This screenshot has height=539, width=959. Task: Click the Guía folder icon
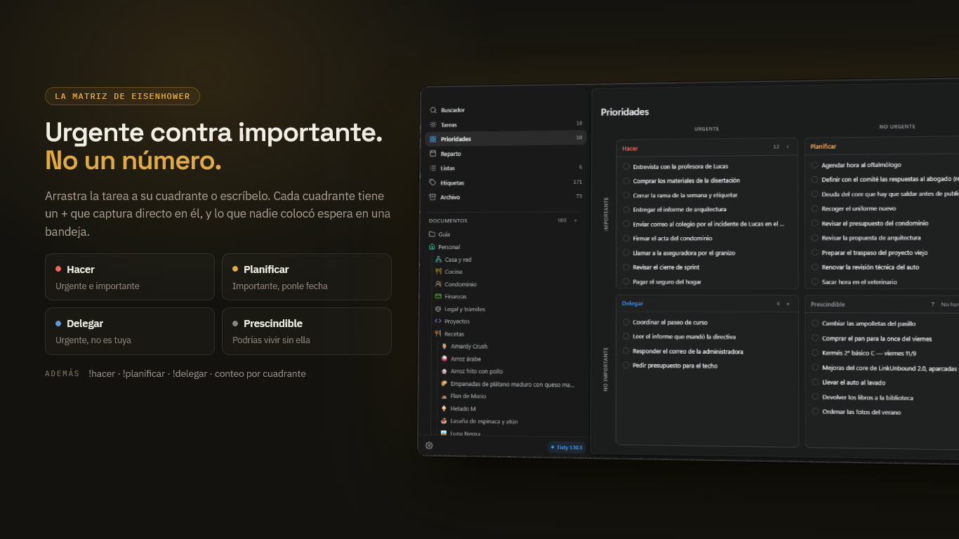[432, 234]
